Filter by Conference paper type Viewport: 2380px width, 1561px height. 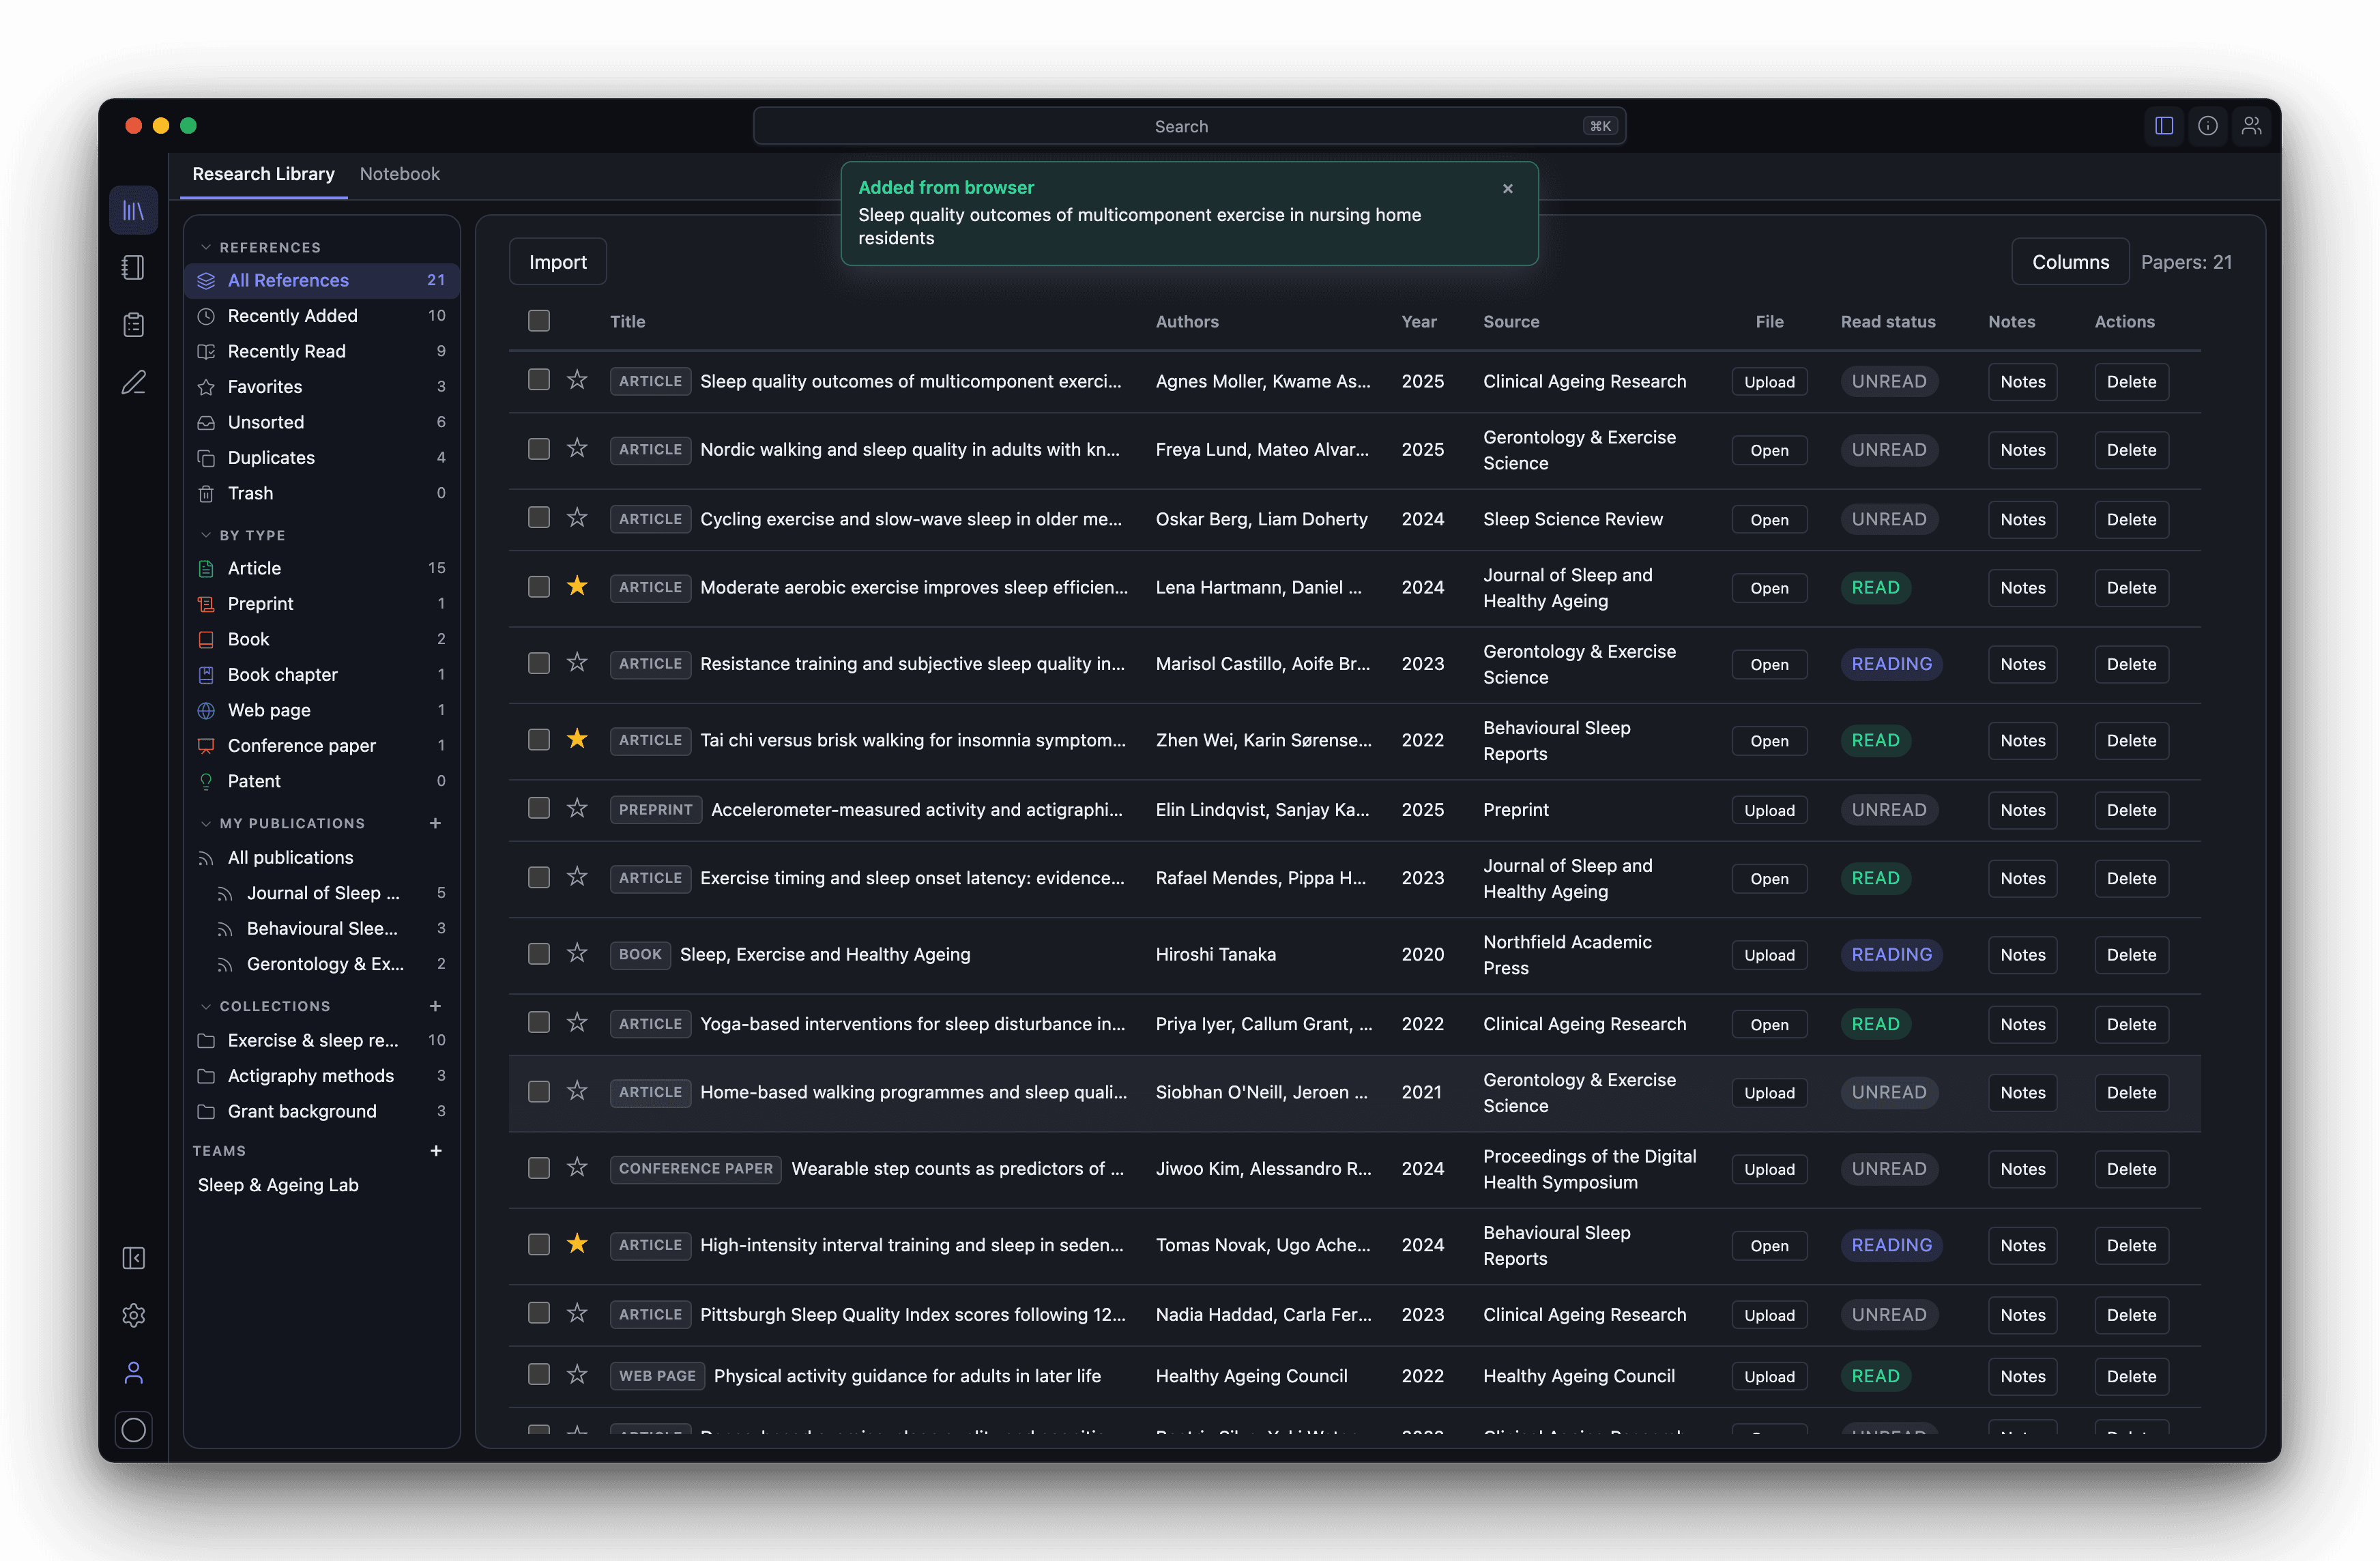click(x=321, y=746)
